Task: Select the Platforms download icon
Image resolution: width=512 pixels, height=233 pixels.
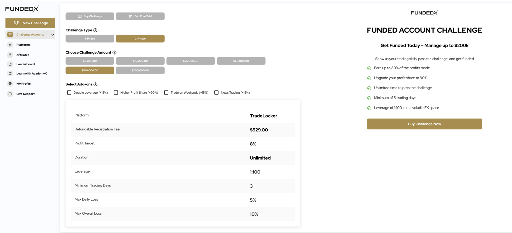Action: [10, 45]
